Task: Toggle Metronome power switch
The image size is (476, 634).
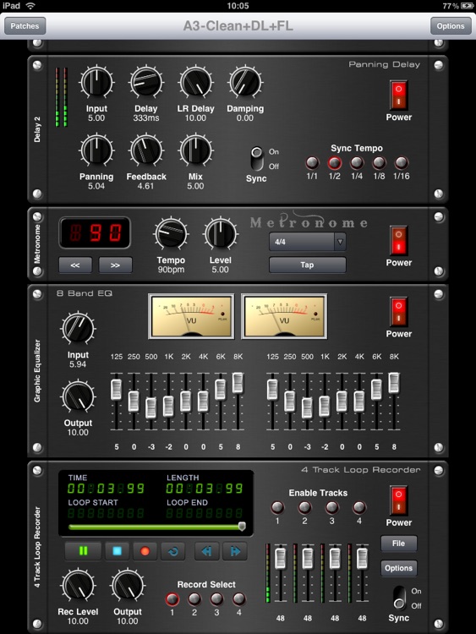Action: point(399,241)
